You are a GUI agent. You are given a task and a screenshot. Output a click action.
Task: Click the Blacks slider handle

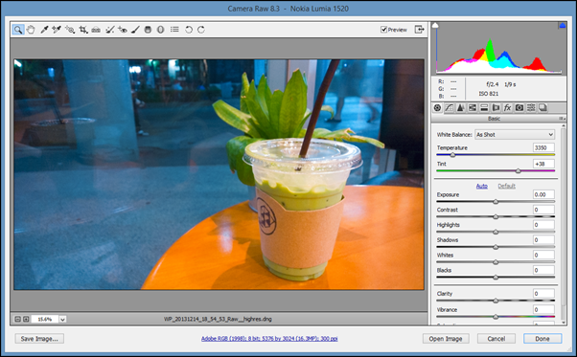(496, 278)
